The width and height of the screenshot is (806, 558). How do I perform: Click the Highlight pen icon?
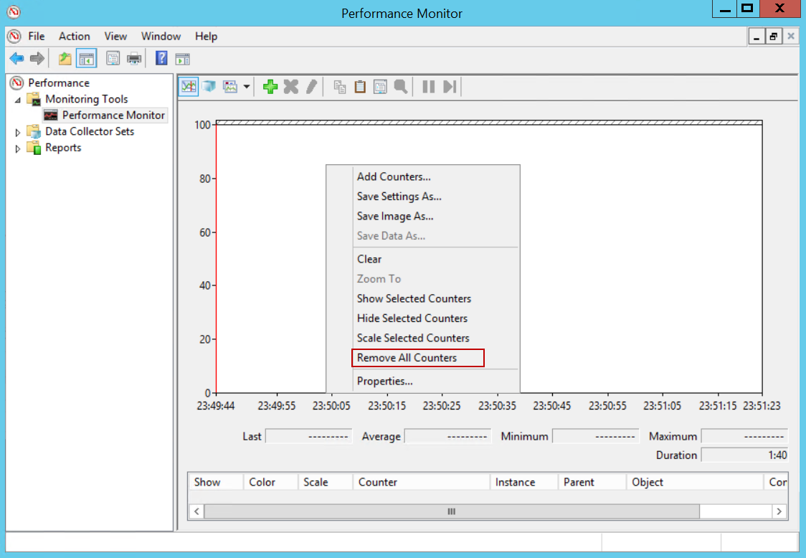[x=310, y=87]
